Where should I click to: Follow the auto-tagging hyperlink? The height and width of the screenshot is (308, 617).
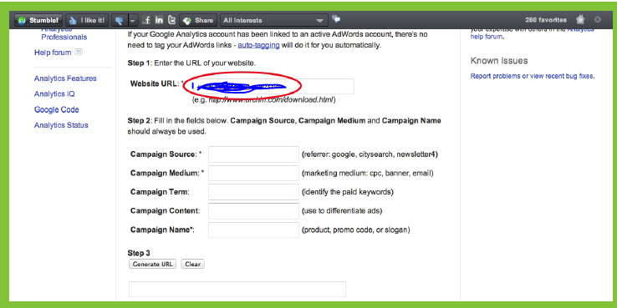258,45
